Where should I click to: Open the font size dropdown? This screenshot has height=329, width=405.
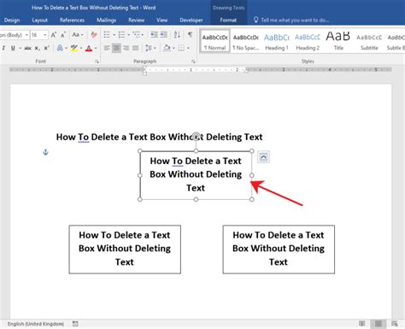click(45, 35)
